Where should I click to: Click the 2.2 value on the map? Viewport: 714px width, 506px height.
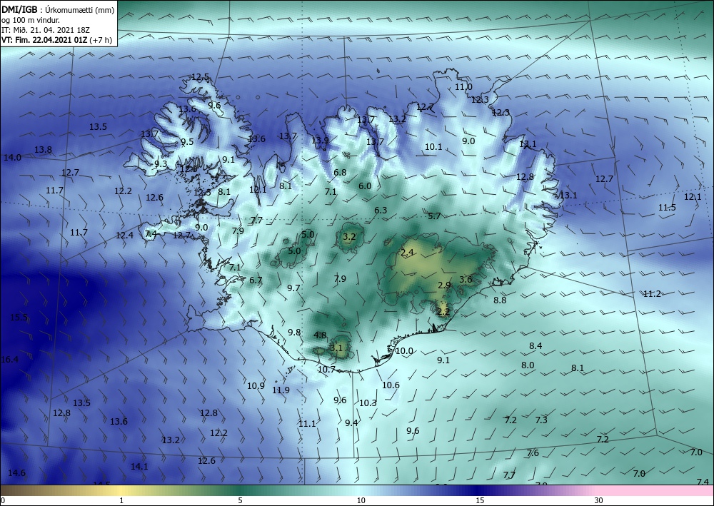443,312
